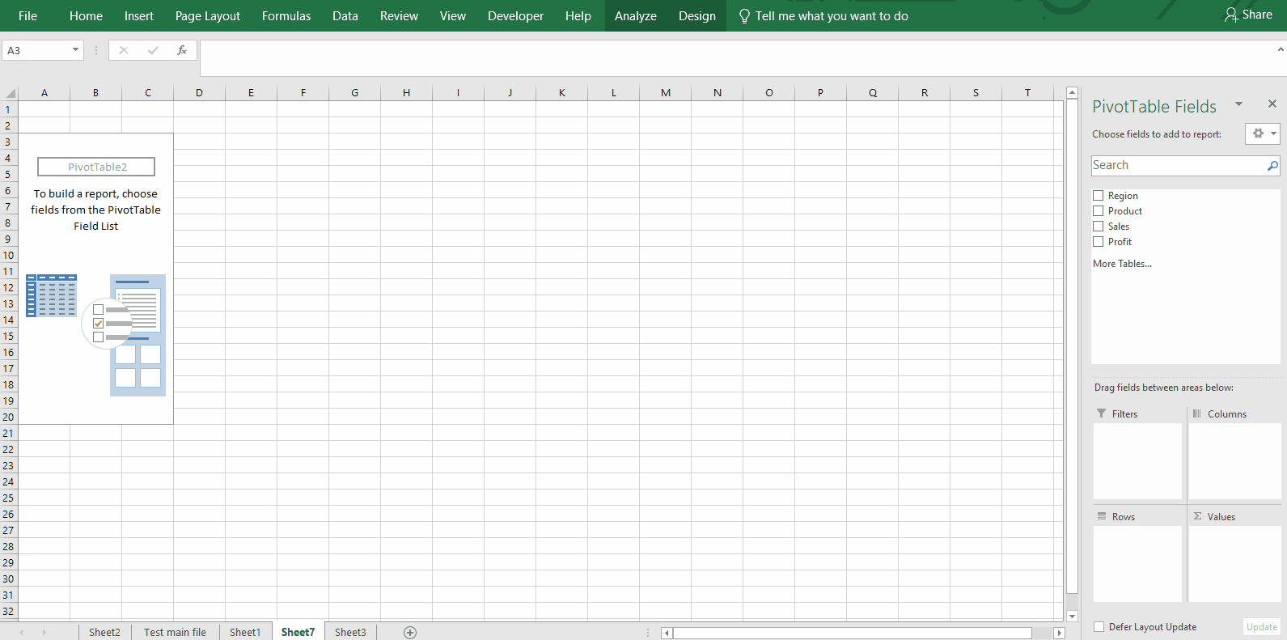
Task: Open the Analyze ribbon tab
Action: click(635, 16)
